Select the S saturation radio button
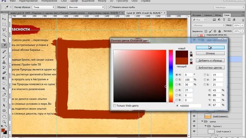Viewport: 246px width, 138px height. (x=177, y=80)
